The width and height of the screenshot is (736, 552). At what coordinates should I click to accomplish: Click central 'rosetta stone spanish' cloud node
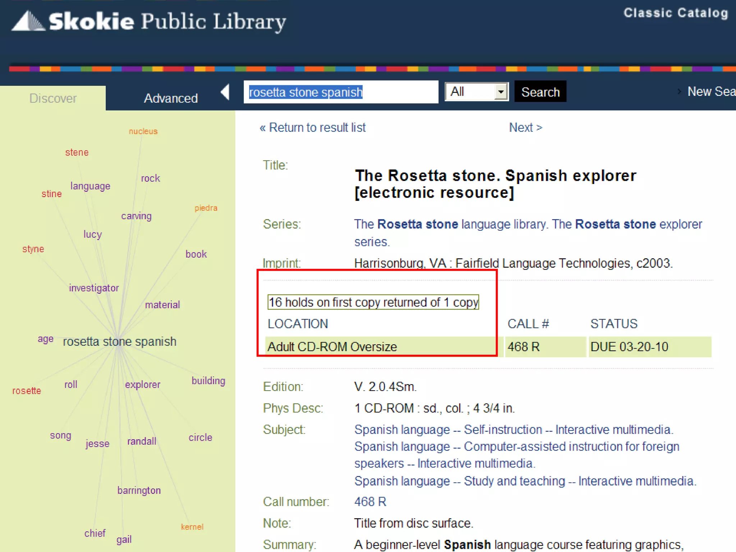coord(120,341)
